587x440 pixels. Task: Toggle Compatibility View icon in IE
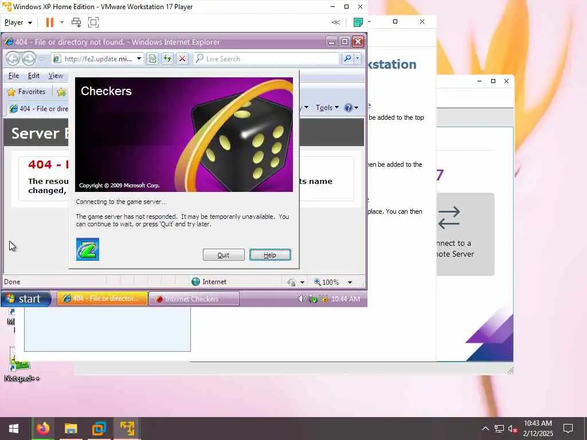click(x=152, y=59)
